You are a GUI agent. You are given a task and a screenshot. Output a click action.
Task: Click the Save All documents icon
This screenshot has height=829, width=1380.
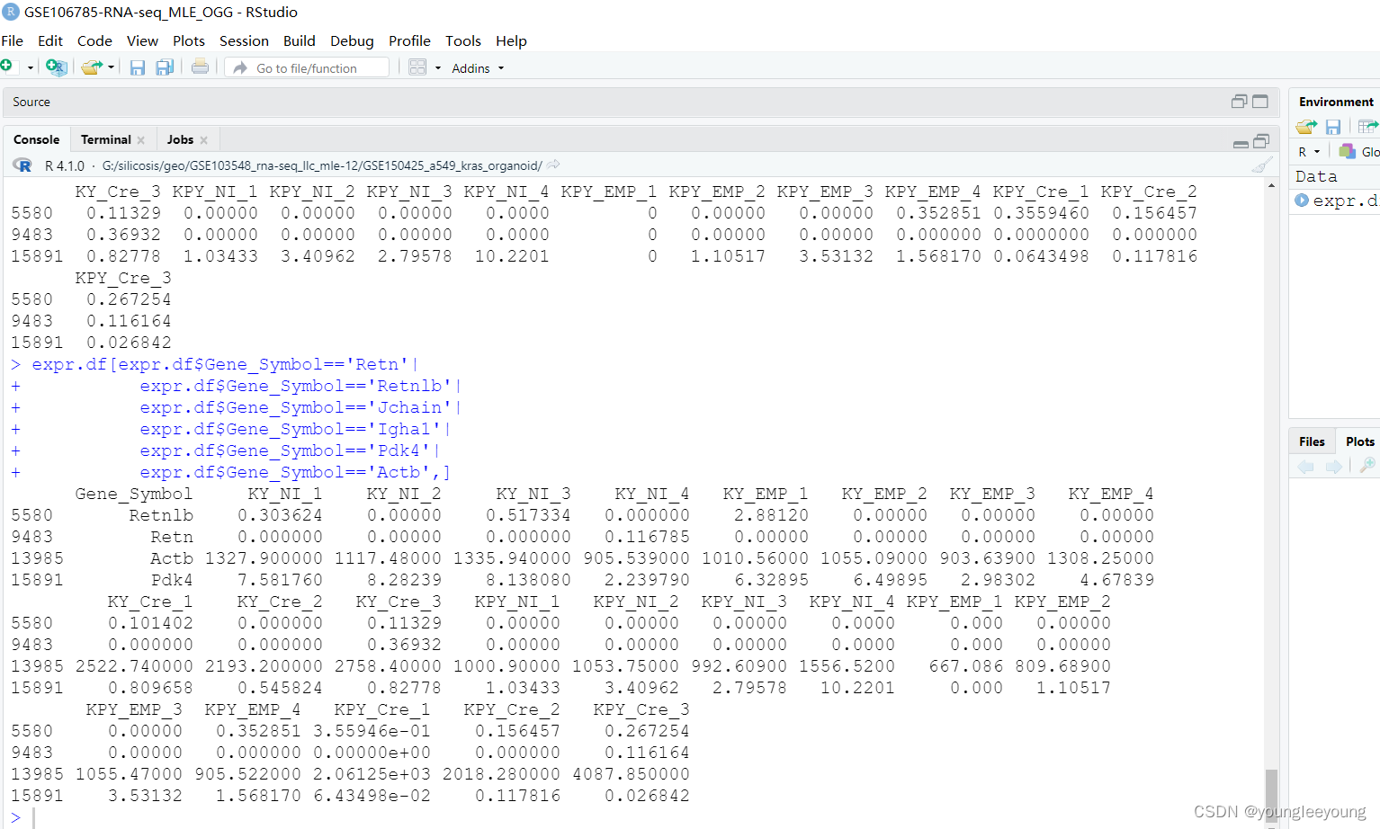(x=165, y=67)
